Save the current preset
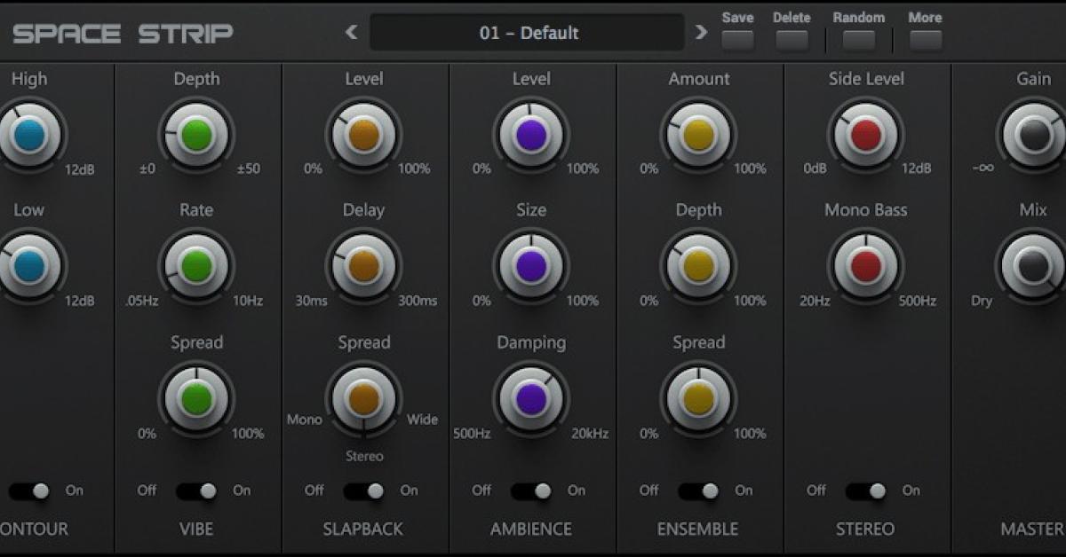Image resolution: width=1066 pixels, height=557 pixels. coord(736,40)
